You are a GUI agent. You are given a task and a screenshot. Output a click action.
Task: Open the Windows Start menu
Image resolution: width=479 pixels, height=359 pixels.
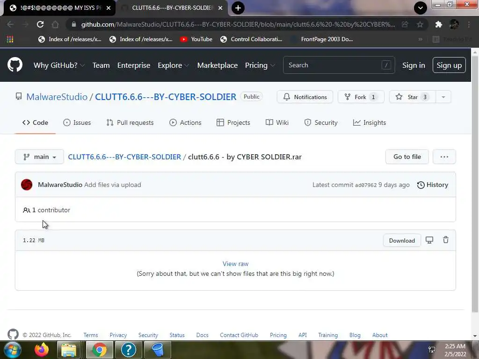point(12,350)
